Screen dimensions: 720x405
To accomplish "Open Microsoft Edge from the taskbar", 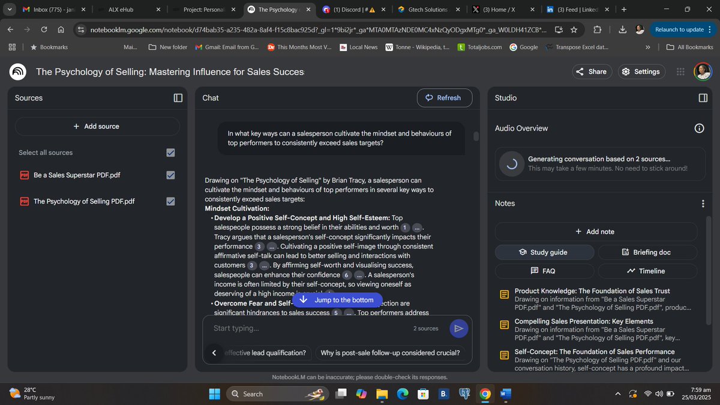I will [403, 394].
